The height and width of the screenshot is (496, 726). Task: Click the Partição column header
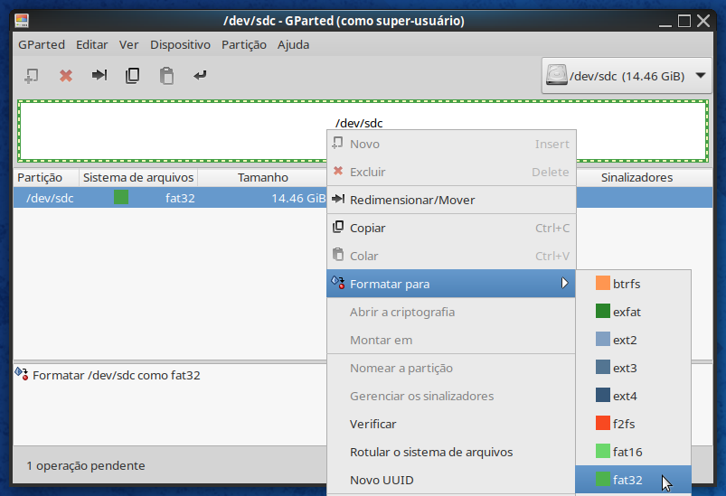(x=46, y=178)
